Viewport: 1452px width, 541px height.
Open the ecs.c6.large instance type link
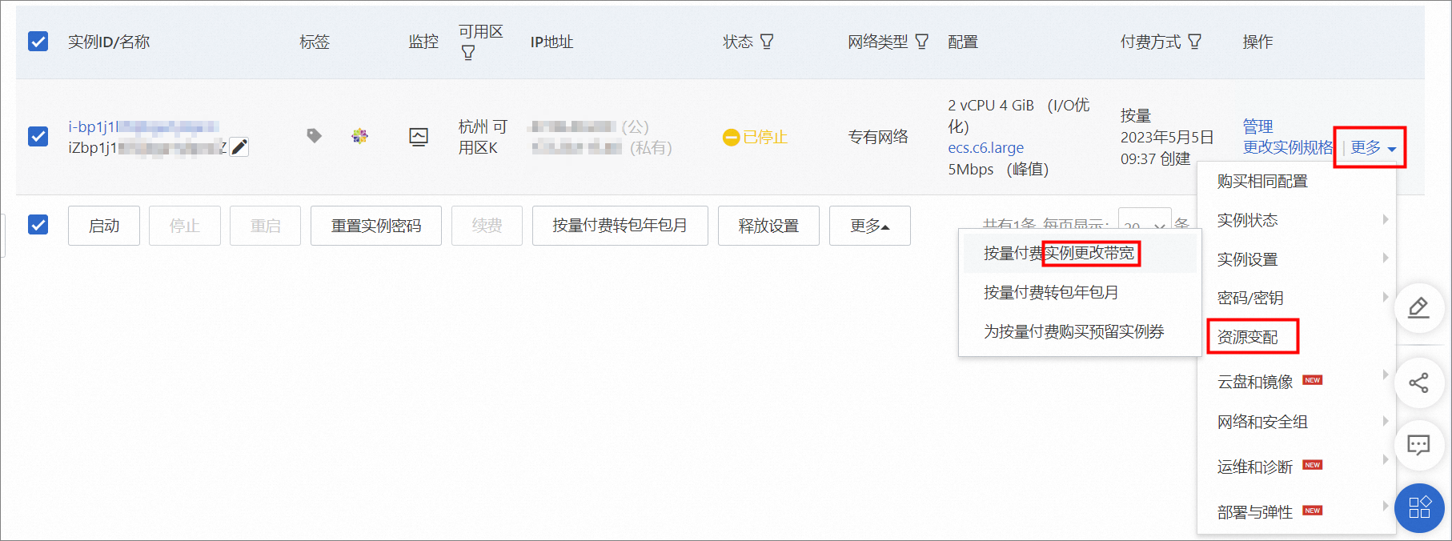point(985,148)
